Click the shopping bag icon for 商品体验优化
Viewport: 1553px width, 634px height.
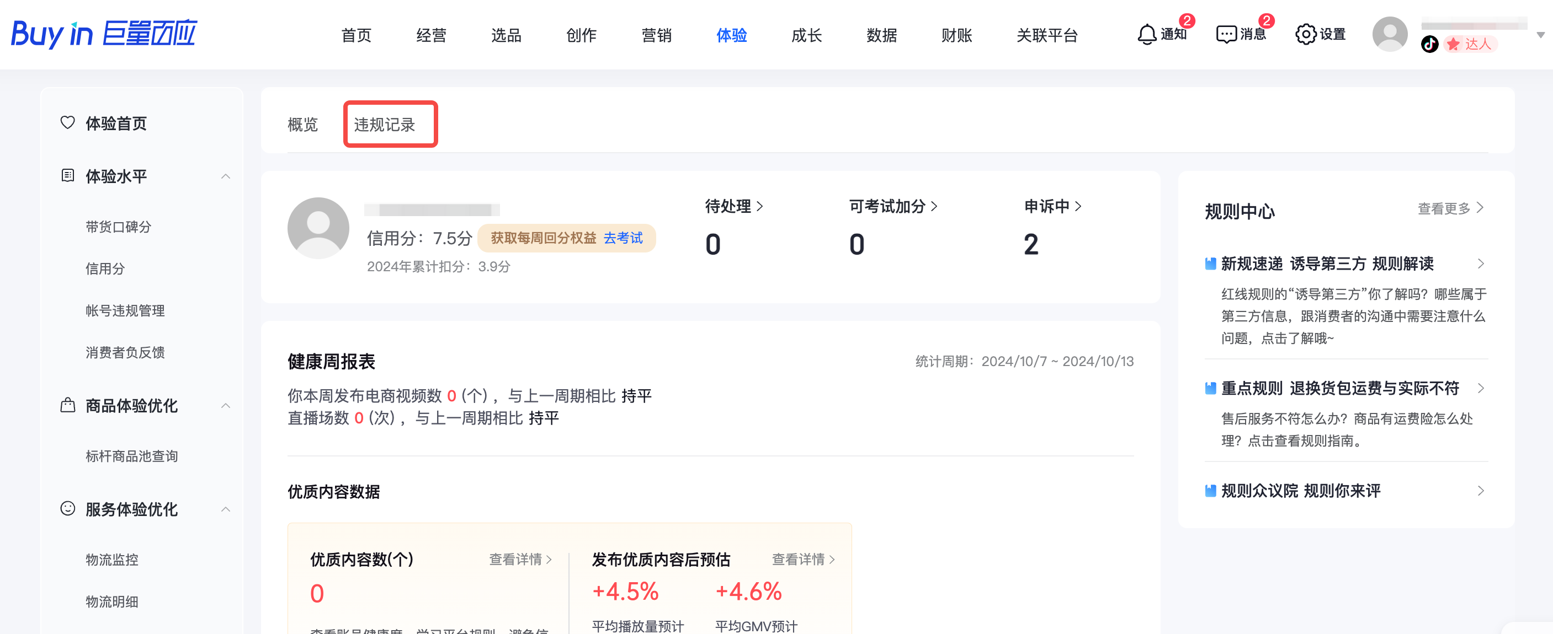coord(67,405)
